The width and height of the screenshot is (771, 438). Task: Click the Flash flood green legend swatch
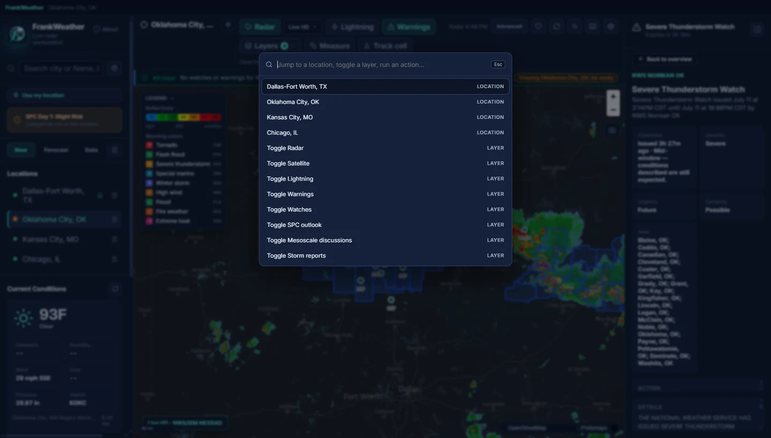[149, 155]
